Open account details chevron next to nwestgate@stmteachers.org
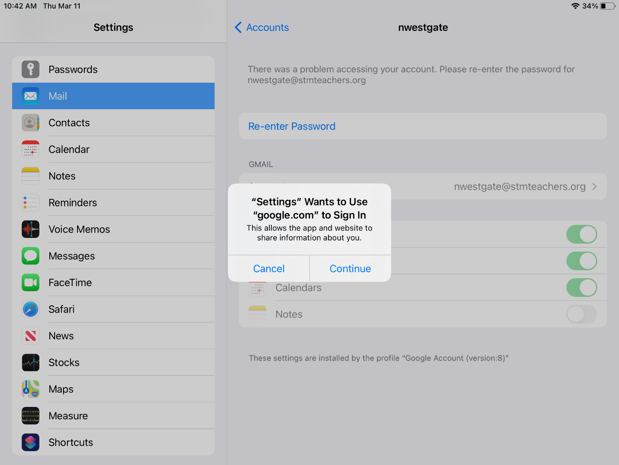 (x=595, y=186)
